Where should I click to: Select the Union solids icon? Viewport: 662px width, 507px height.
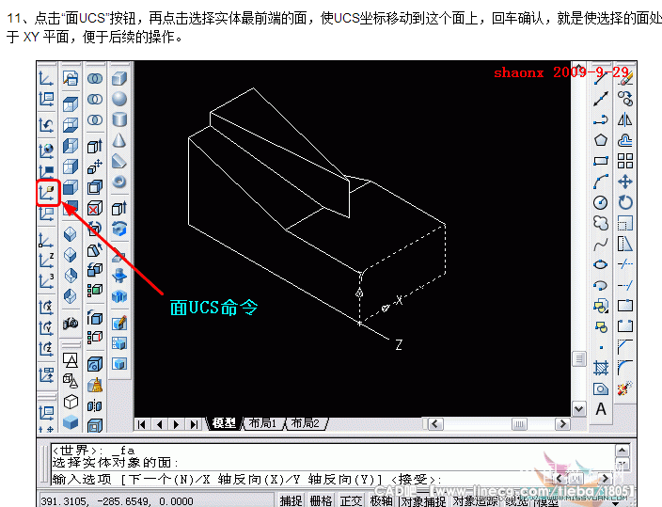click(95, 79)
